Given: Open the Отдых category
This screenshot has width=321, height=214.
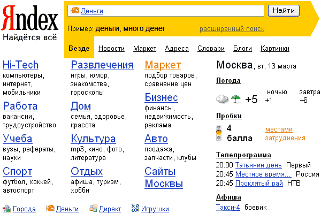Looking at the screenshot, I should (87, 171).
